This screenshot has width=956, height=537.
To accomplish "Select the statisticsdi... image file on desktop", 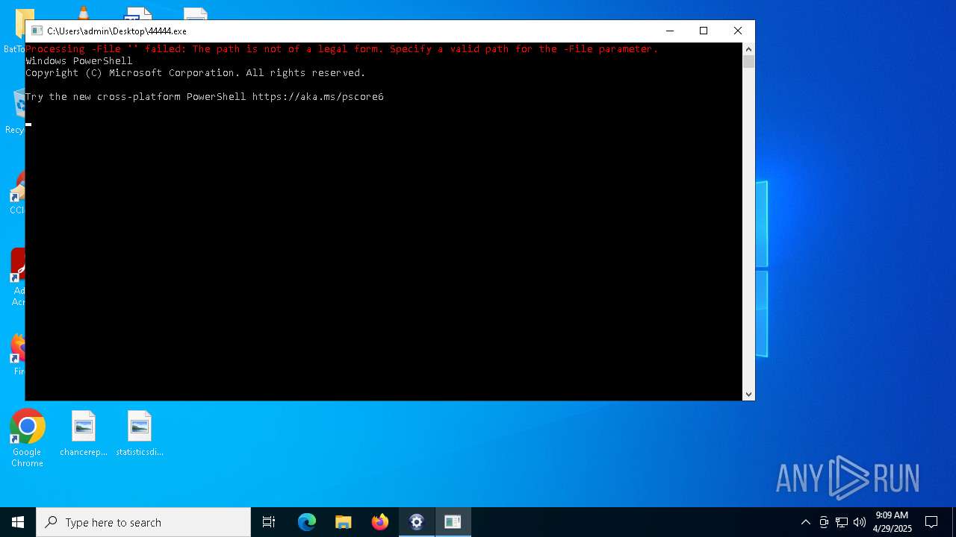I will point(140,433).
